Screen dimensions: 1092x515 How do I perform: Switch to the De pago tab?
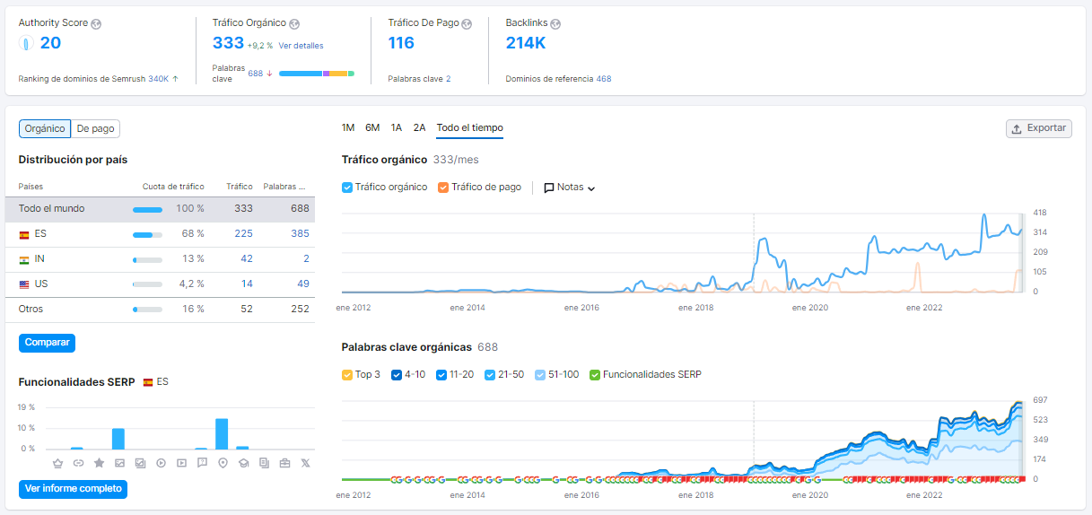[95, 128]
